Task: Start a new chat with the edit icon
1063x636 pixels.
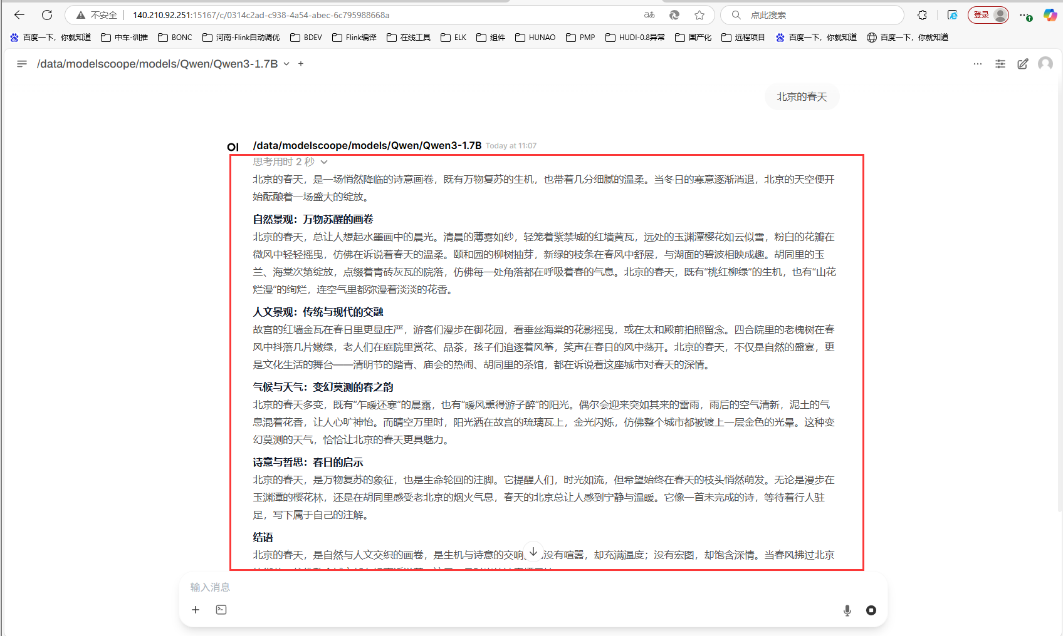Action: coord(1023,64)
